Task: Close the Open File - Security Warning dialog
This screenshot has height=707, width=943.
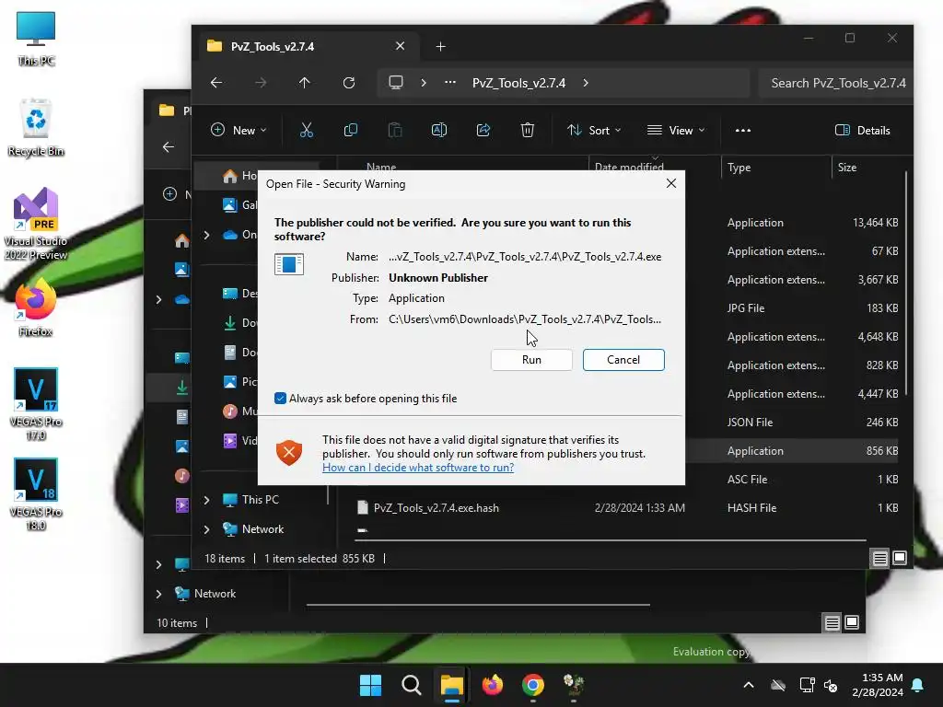Action: [x=671, y=183]
